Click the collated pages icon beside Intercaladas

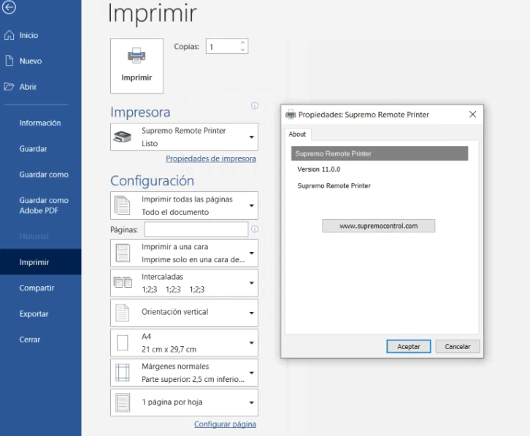[123, 282]
